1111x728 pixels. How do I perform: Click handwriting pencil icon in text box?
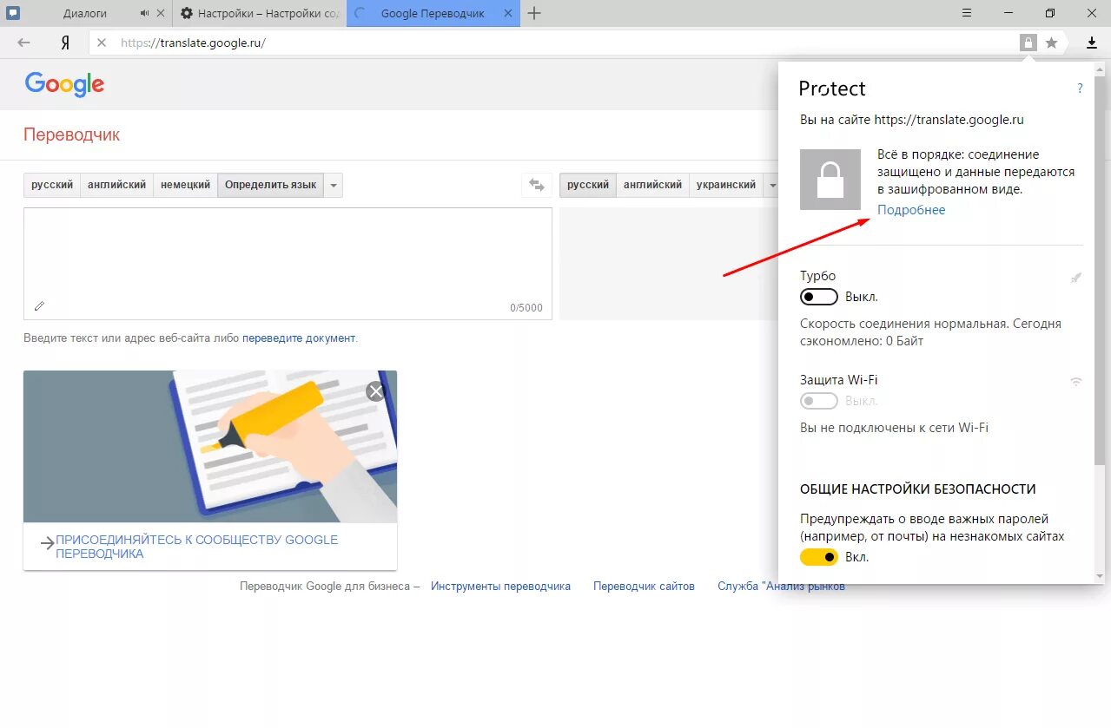coord(39,305)
